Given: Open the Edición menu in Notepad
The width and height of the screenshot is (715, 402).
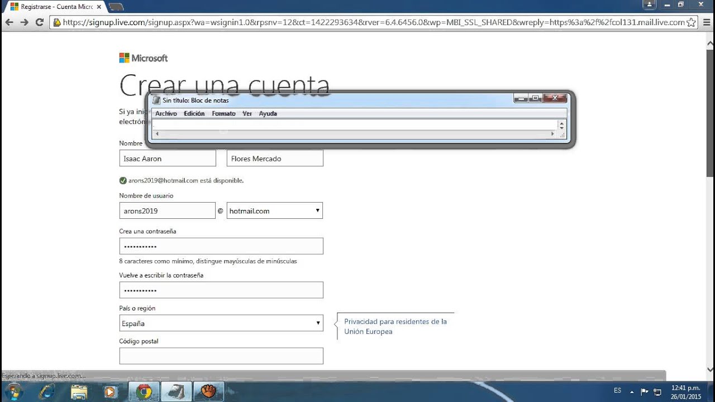Looking at the screenshot, I should pos(194,113).
